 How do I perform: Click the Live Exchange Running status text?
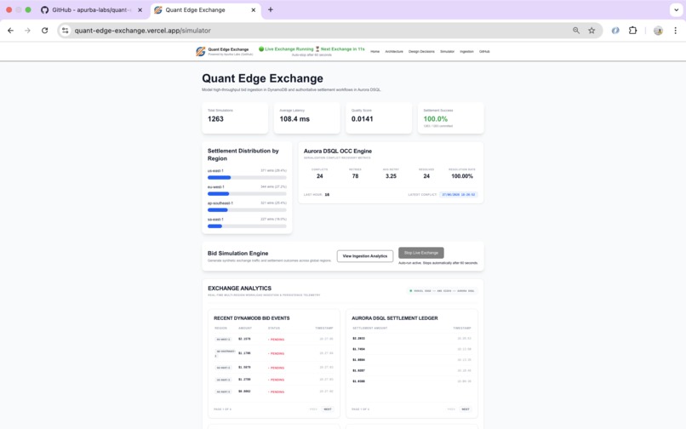pos(289,49)
